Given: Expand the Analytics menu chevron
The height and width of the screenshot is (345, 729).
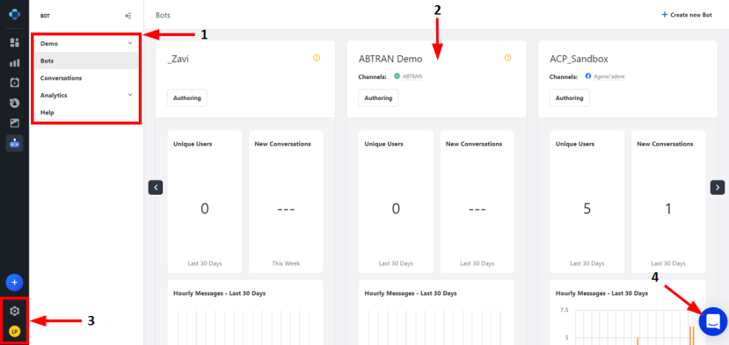Looking at the screenshot, I should pos(130,95).
